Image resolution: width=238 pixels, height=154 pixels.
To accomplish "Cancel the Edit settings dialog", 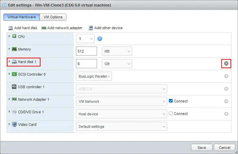I will coord(224,148).
